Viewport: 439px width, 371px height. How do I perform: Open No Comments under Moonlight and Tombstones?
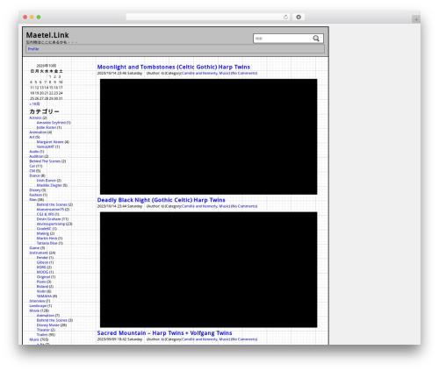click(x=244, y=73)
